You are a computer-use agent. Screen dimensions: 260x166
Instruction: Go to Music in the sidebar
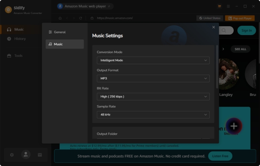coord(21,30)
